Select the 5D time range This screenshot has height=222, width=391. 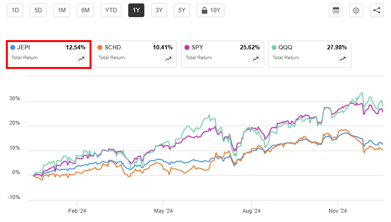[x=38, y=10]
